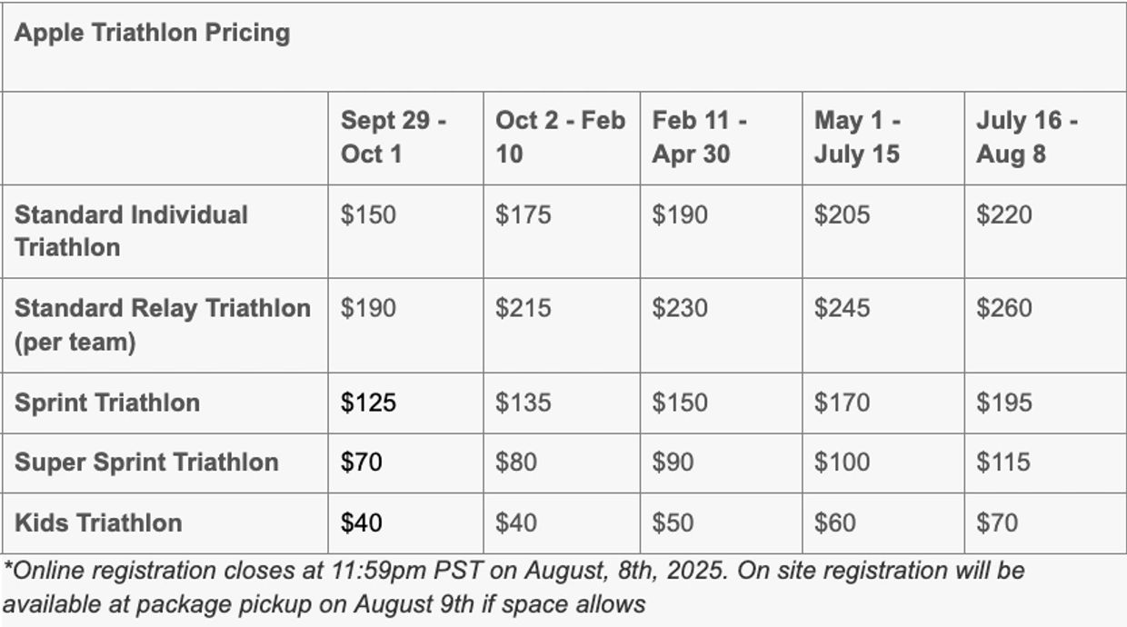Viewport: 1127px width, 627px height.
Task: Click the Apple Triathlon Pricing title
Action: point(153,33)
